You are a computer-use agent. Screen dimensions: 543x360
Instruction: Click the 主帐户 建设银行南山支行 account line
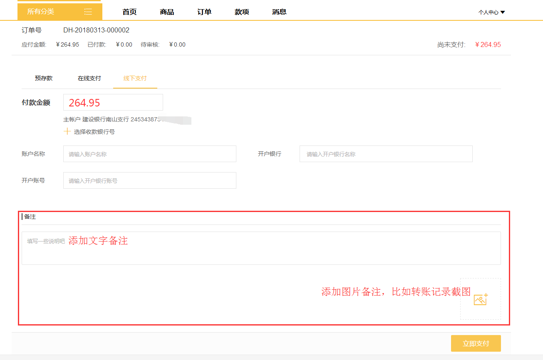(x=127, y=119)
